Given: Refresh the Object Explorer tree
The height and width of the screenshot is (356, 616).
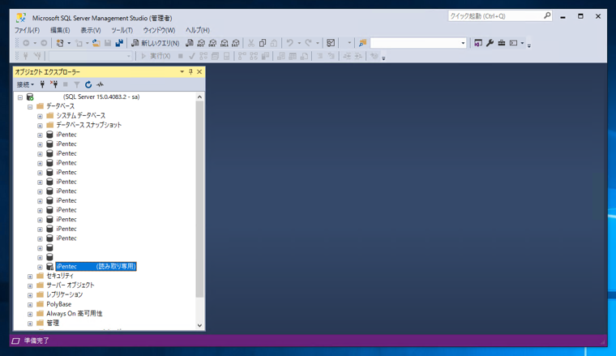Looking at the screenshot, I should coord(88,84).
